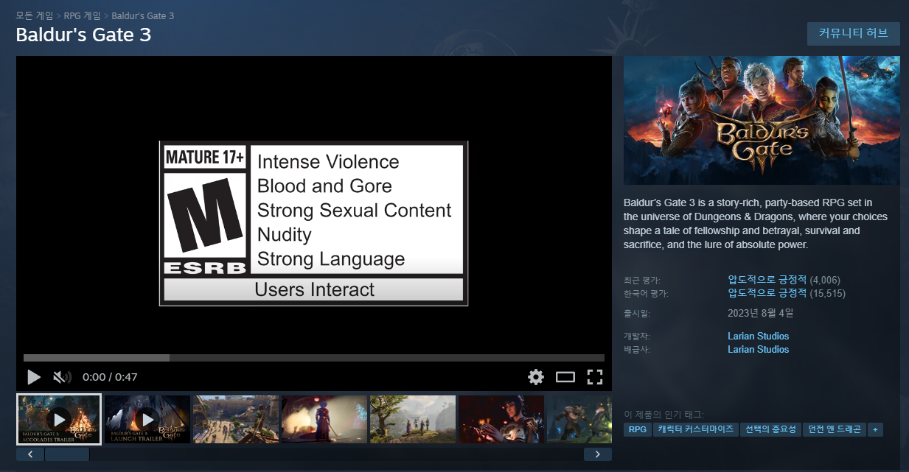909x472 pixels.
Task: Navigate to RPG 게임 breadcrumb
Action: click(x=82, y=15)
